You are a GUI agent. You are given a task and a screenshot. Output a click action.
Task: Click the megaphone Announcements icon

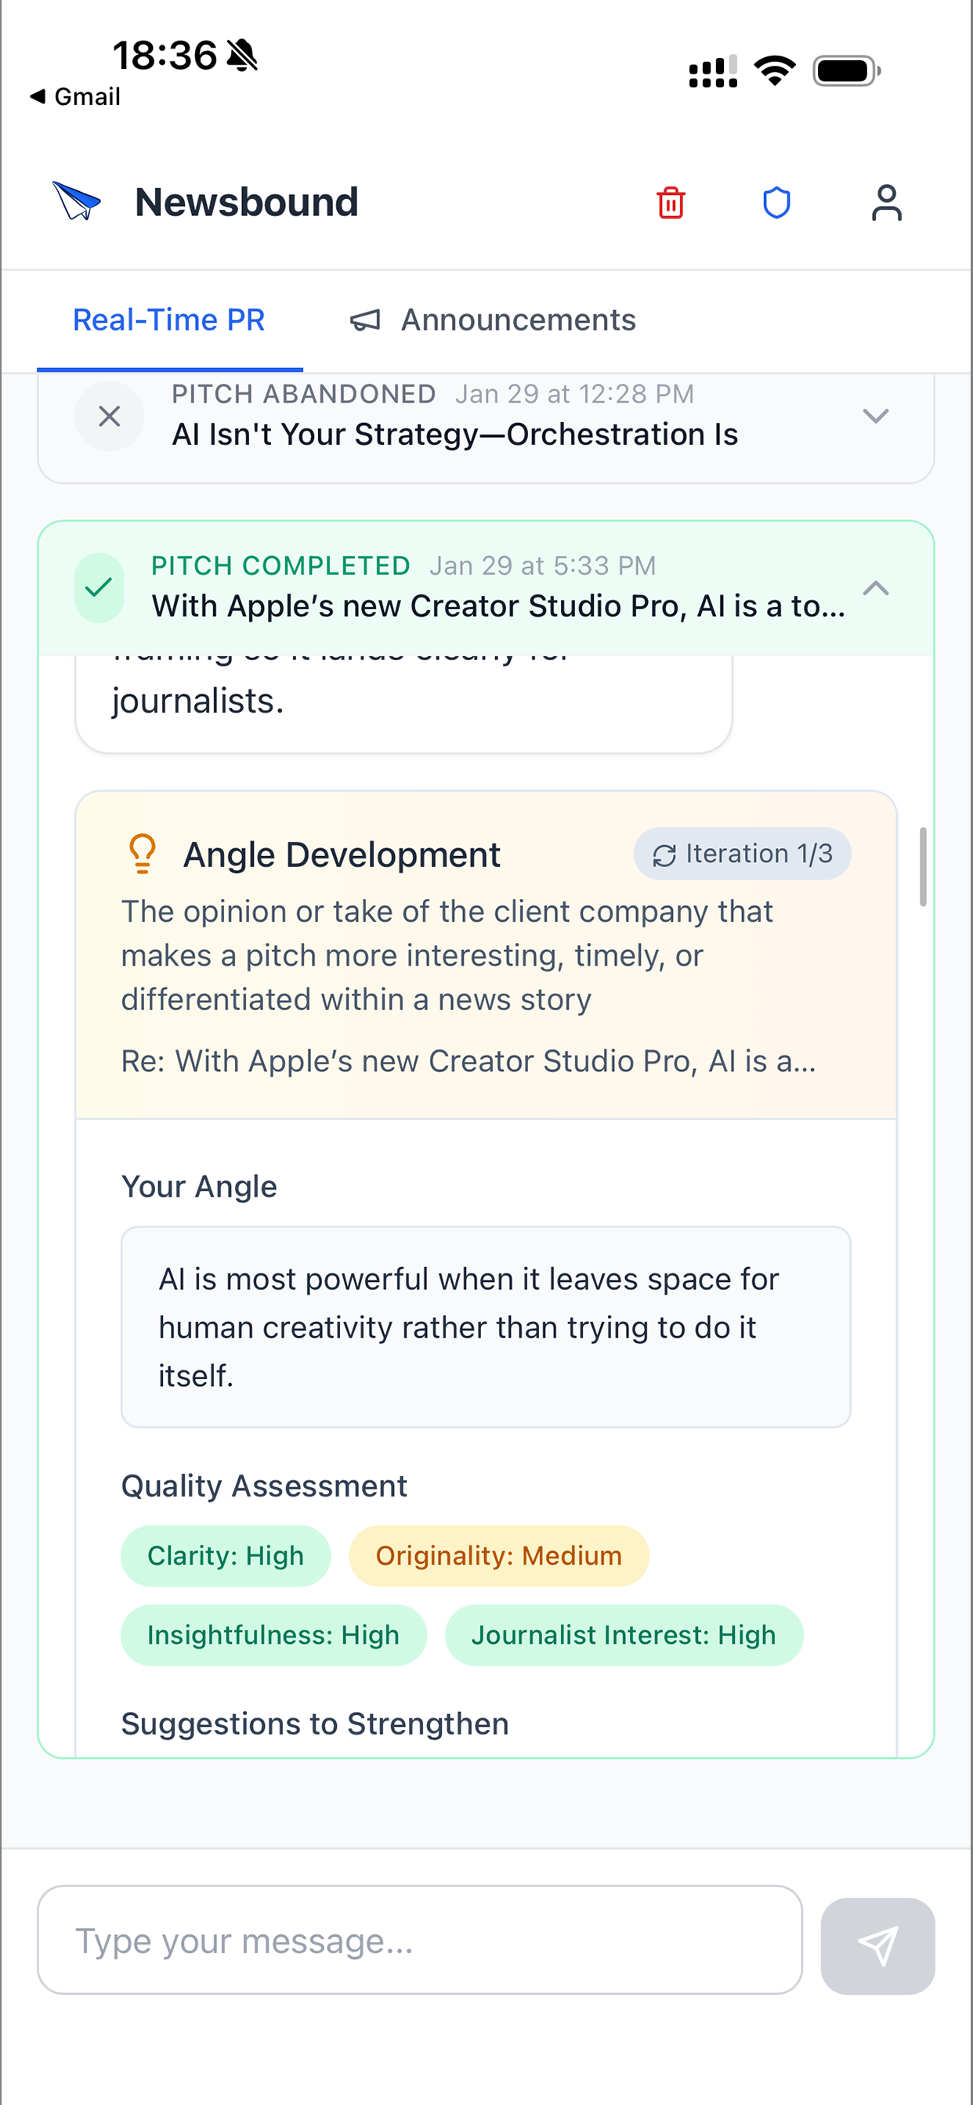(366, 320)
